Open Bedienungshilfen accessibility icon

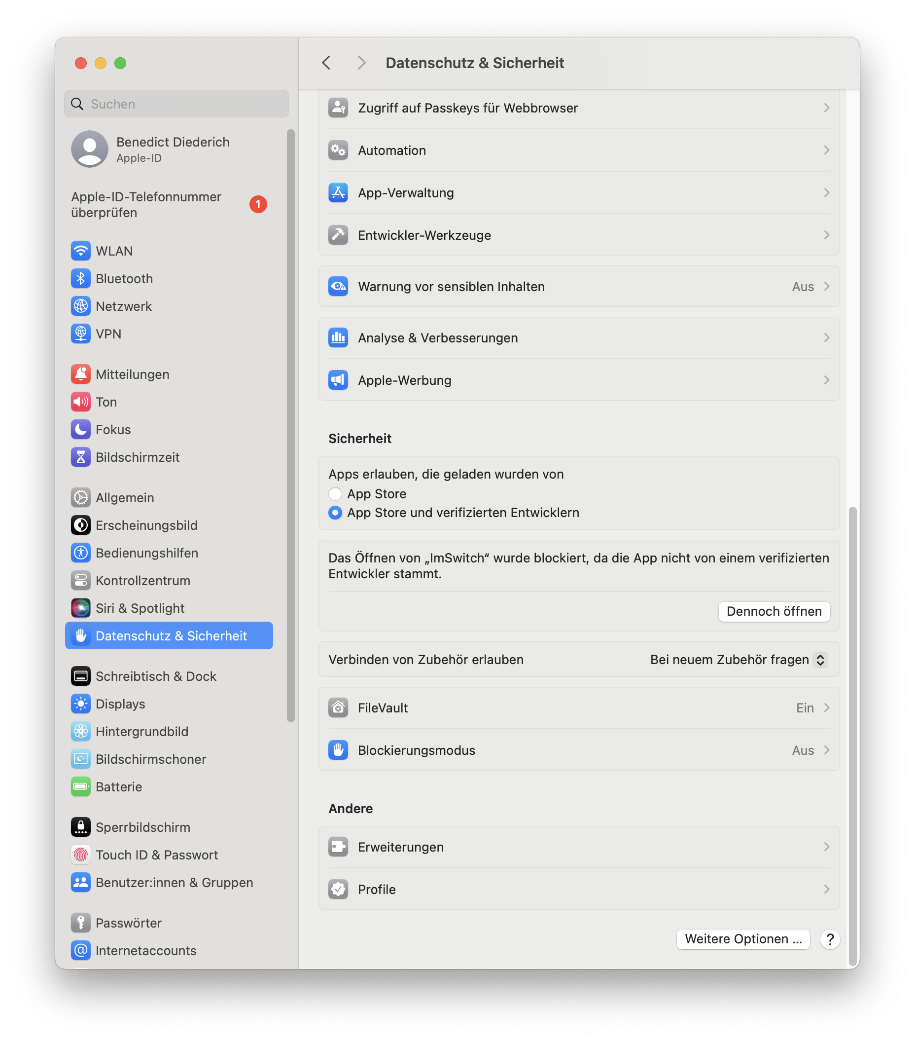point(80,553)
